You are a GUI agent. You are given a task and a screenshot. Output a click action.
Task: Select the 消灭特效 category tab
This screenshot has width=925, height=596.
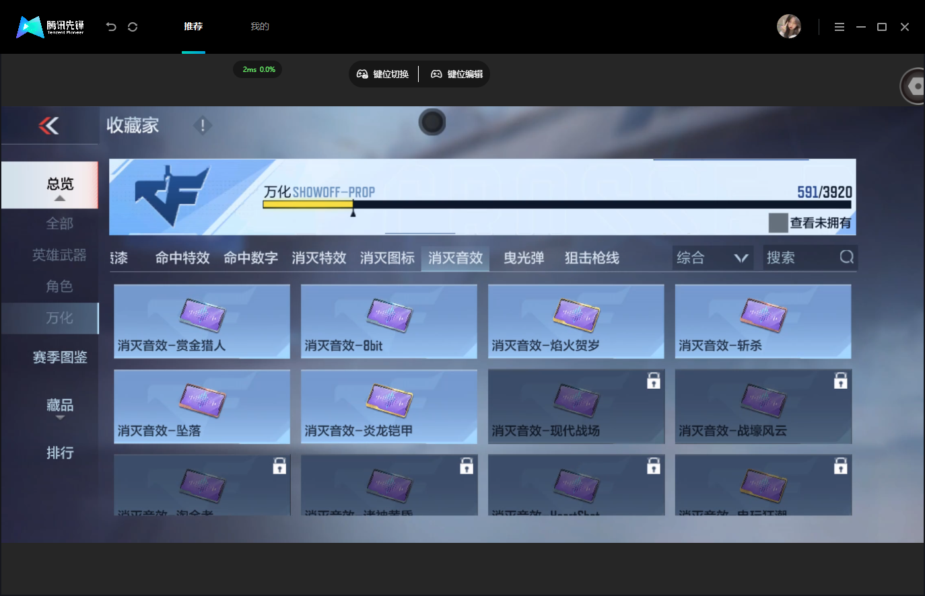(x=319, y=258)
